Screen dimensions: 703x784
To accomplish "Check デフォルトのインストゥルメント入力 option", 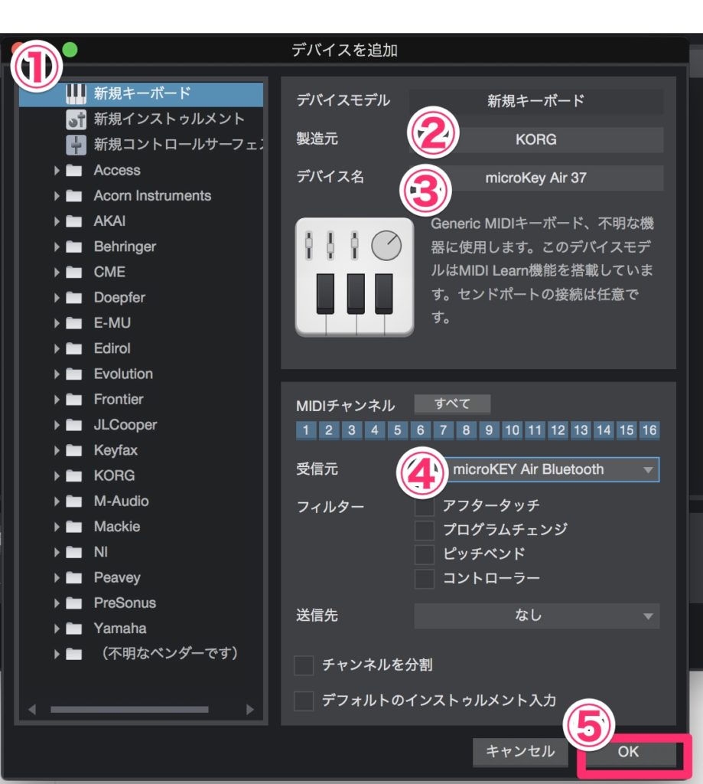I will (304, 701).
